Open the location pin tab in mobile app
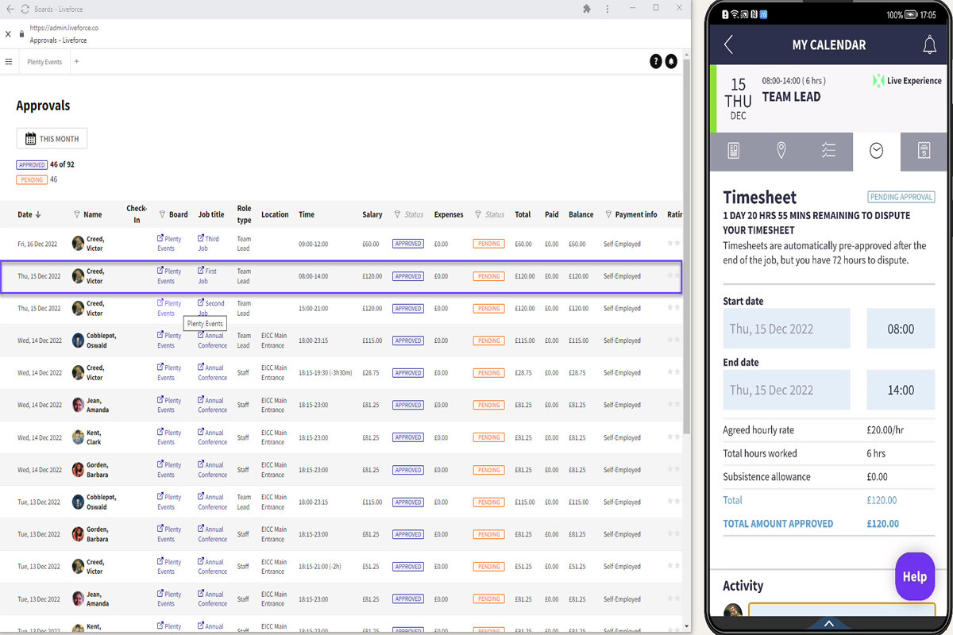The height and width of the screenshot is (635, 953). [x=781, y=151]
